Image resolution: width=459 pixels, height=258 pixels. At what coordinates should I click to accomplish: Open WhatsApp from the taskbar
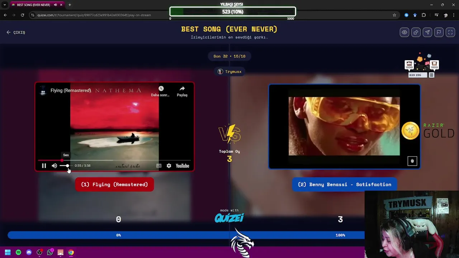[x=50, y=252]
